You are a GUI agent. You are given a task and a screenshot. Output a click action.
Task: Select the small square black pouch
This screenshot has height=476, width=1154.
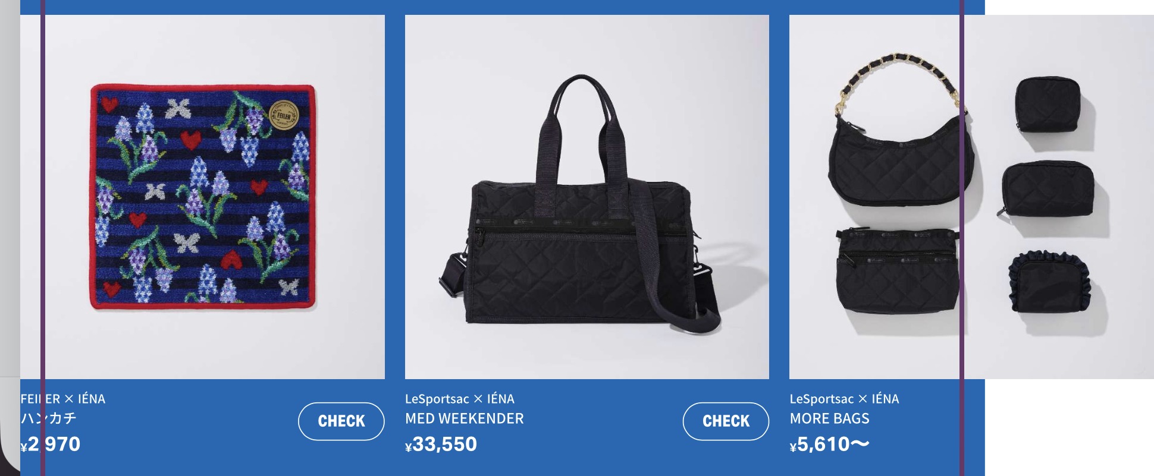tap(1047, 105)
